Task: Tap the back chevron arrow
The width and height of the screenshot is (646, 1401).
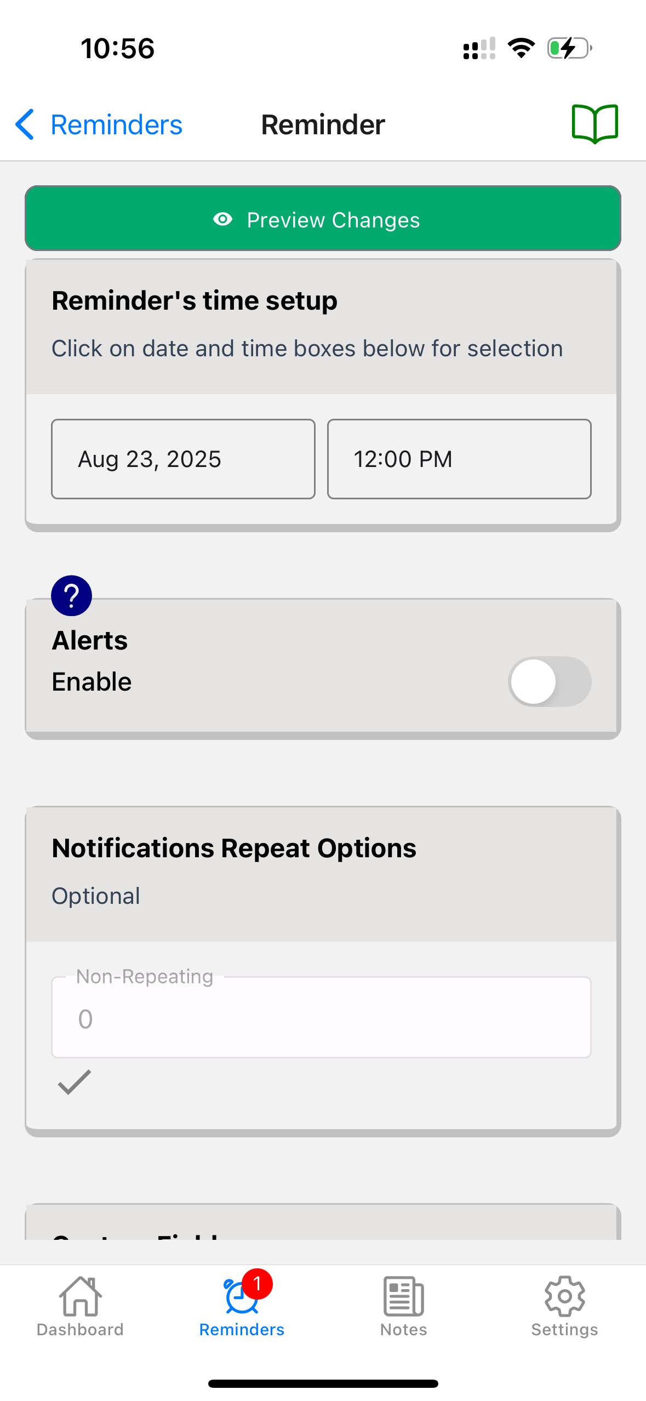Action: coord(25,124)
